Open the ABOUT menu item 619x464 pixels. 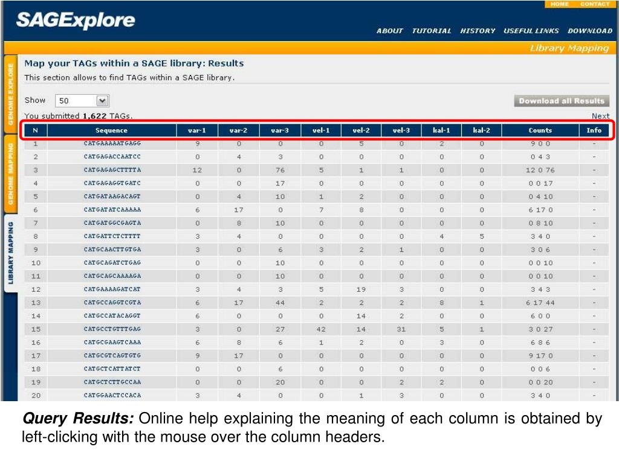point(389,31)
